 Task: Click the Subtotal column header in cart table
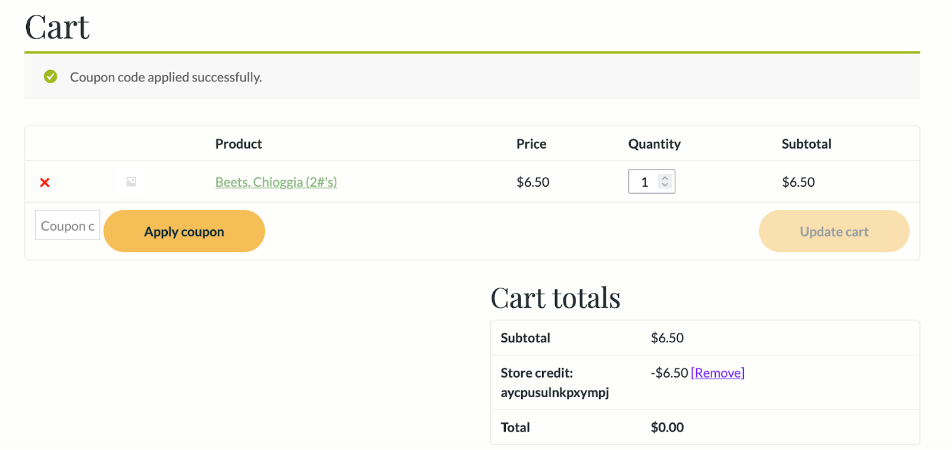(x=806, y=144)
